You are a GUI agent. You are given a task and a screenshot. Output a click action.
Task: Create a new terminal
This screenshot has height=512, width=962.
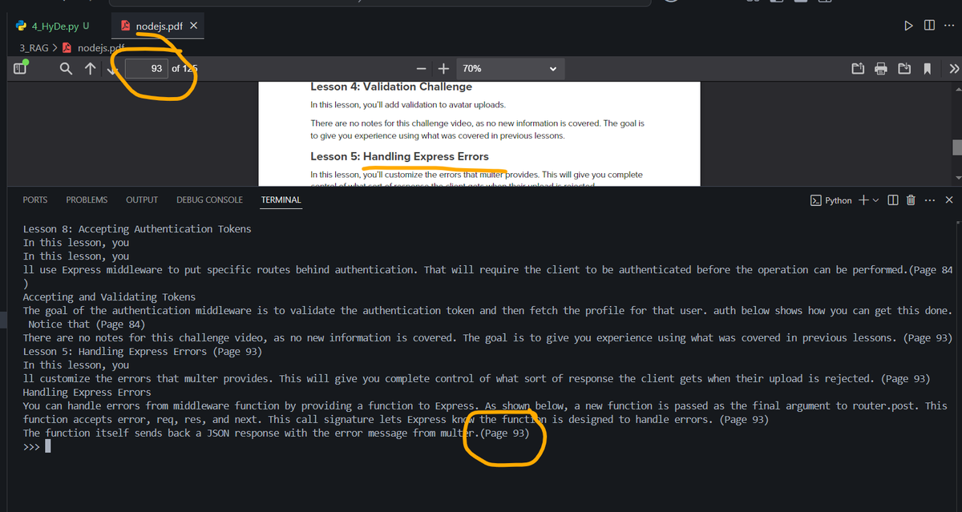(863, 200)
